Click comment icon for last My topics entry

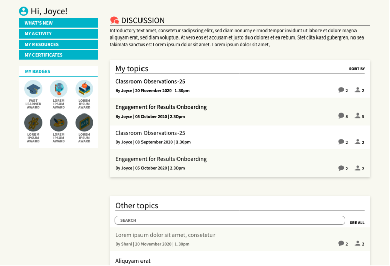click(x=341, y=168)
